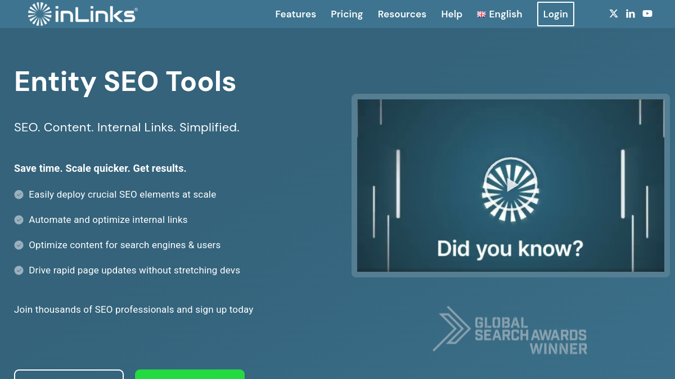This screenshot has width=675, height=379.
Task: Click the white outlined button at bottom
Action: coord(69,374)
